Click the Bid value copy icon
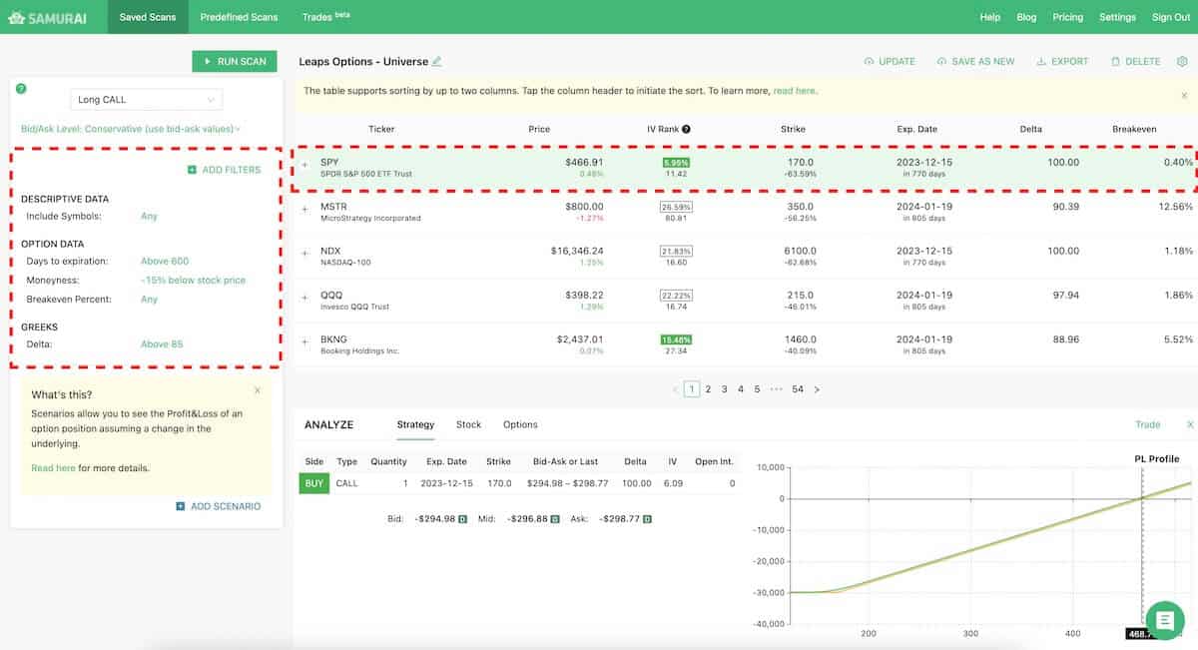 pos(463,519)
